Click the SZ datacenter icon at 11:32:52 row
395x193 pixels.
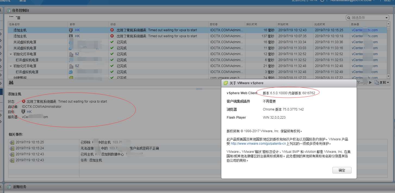(71, 54)
